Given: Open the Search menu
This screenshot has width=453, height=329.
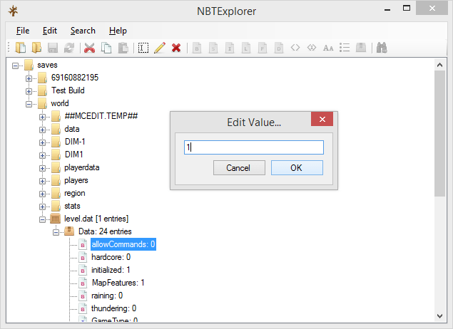Looking at the screenshot, I should coord(83,31).
